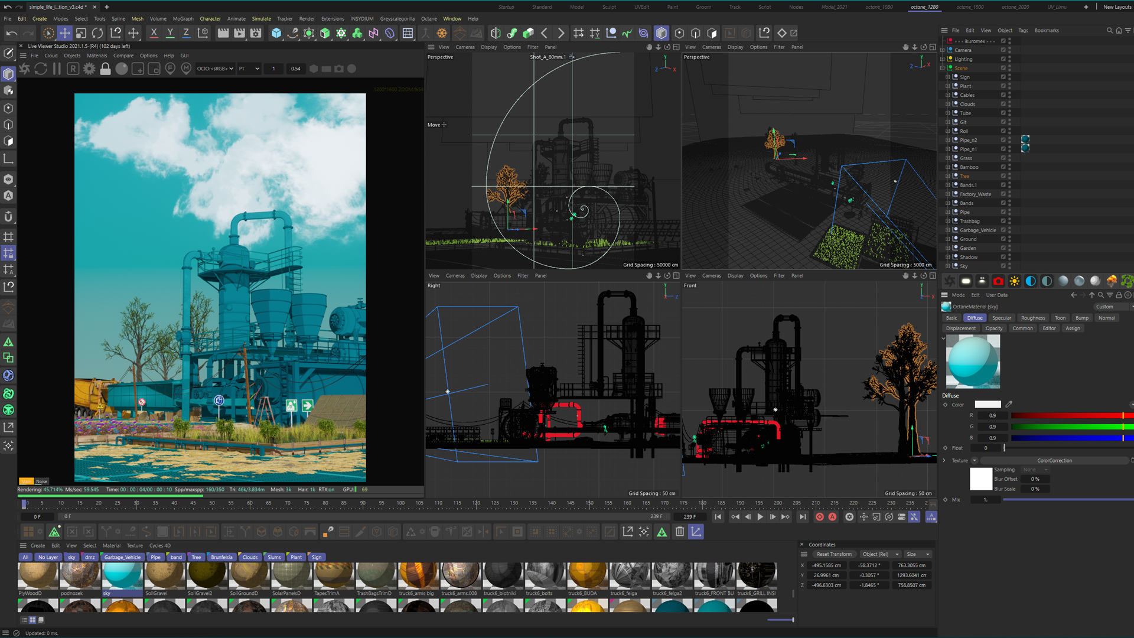Open timeline key options gear icon
Viewport: 1134px width, 638px height.
(x=849, y=517)
